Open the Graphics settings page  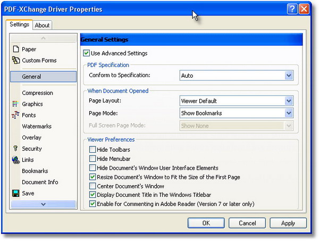[x=44, y=104]
